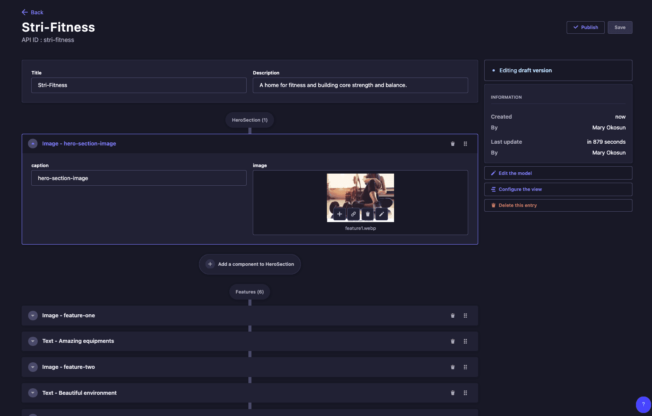This screenshot has width=652, height=416.
Task: Click the Description input field
Action: click(360, 85)
